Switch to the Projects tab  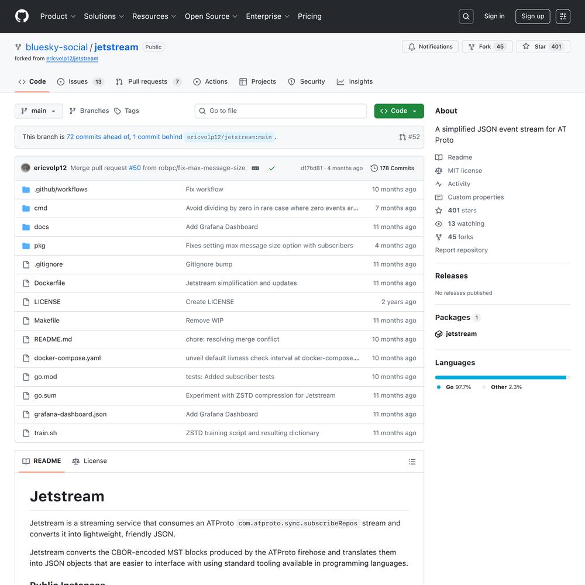point(257,82)
